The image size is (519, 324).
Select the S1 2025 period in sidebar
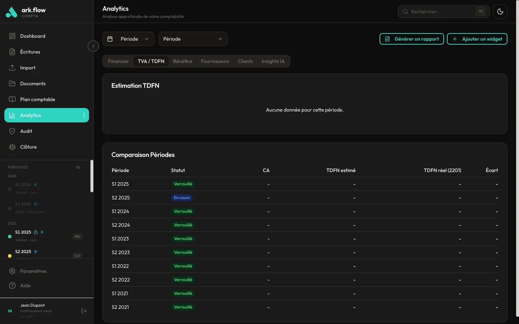(x=23, y=233)
